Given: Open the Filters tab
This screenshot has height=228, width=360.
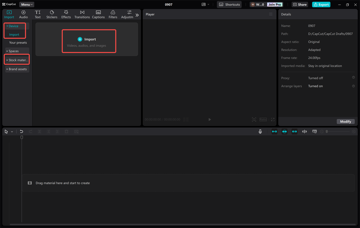Looking at the screenshot, I should (113, 14).
